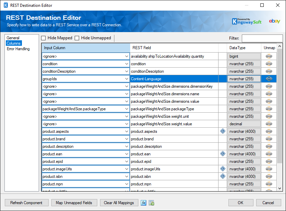Click the info diamond icon for product.isbn
The width and height of the screenshot is (286, 211).
(223, 176)
